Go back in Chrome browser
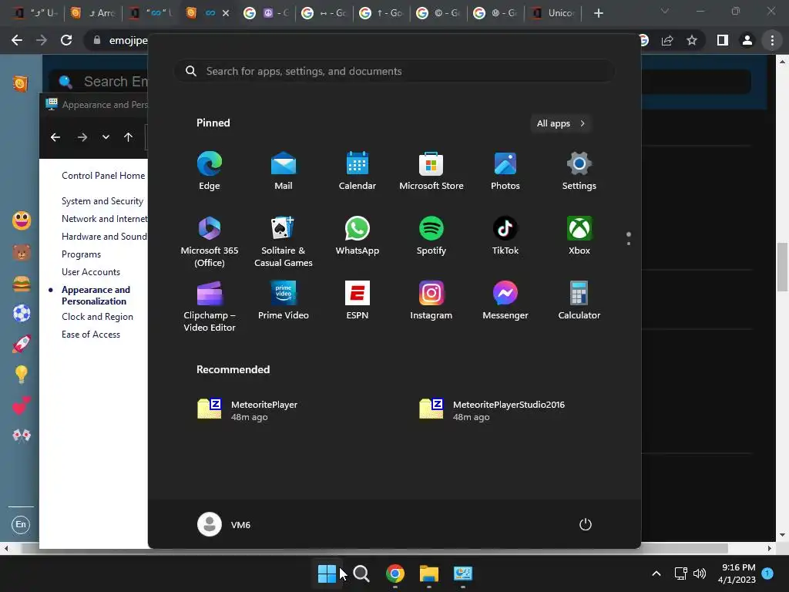The width and height of the screenshot is (789, 592). tap(17, 40)
